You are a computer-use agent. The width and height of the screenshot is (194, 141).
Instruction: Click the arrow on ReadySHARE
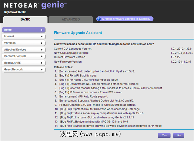coord(42,63)
